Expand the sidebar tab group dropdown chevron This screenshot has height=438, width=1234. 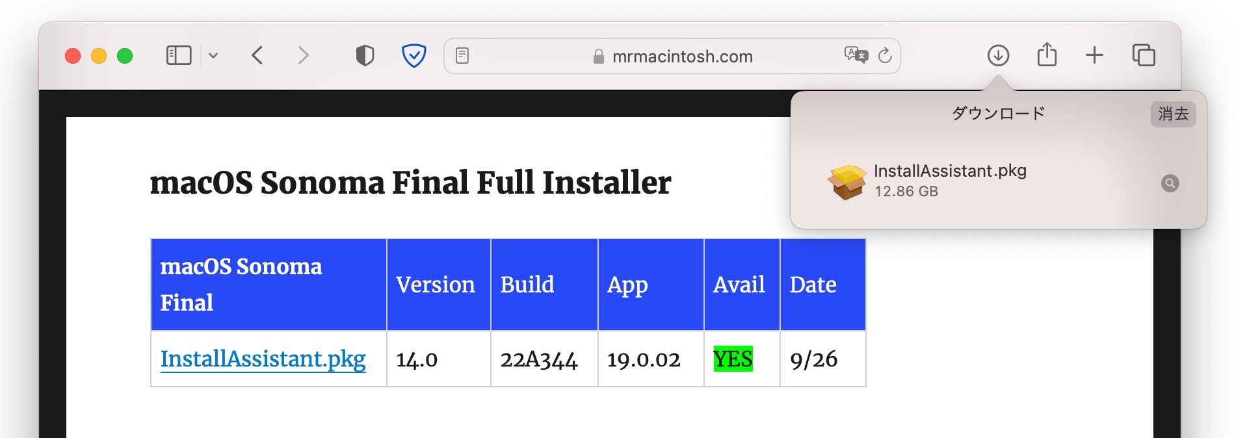(213, 56)
